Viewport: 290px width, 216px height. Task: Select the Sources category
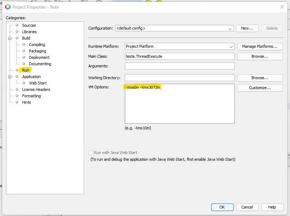point(29,25)
